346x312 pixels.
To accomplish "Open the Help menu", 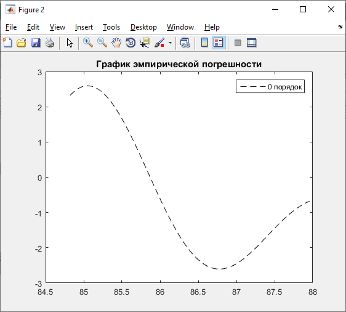I will 212,27.
